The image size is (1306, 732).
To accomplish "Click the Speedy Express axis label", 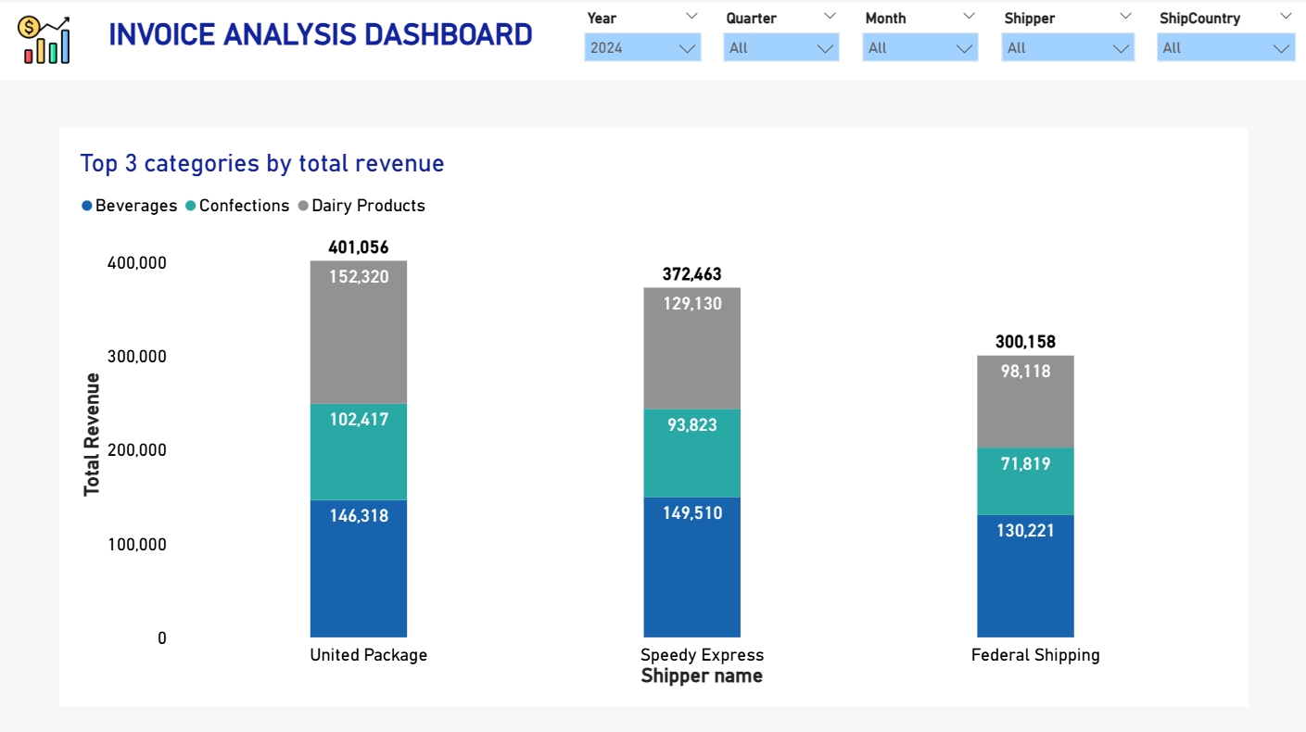I will pos(702,655).
